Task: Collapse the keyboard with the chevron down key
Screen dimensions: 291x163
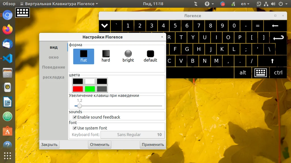Action: (105, 26)
